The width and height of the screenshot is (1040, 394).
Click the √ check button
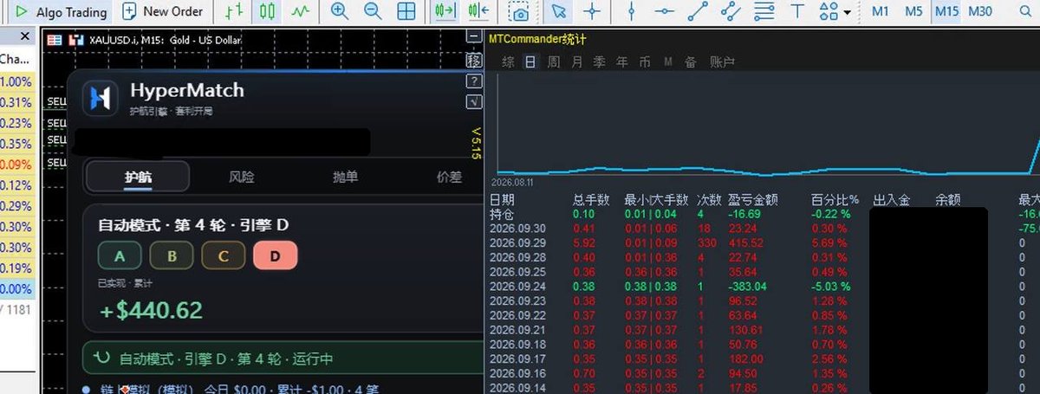(x=473, y=102)
